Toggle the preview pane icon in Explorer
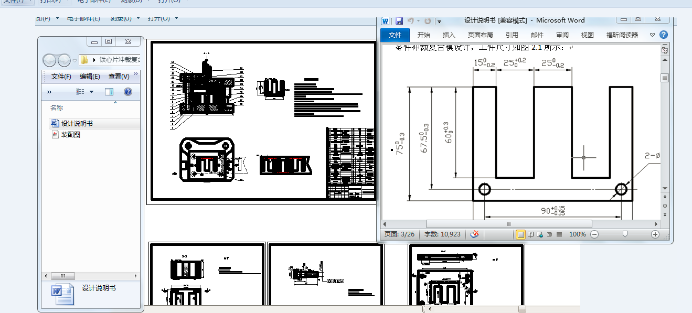692x313 pixels. pyautogui.click(x=109, y=92)
